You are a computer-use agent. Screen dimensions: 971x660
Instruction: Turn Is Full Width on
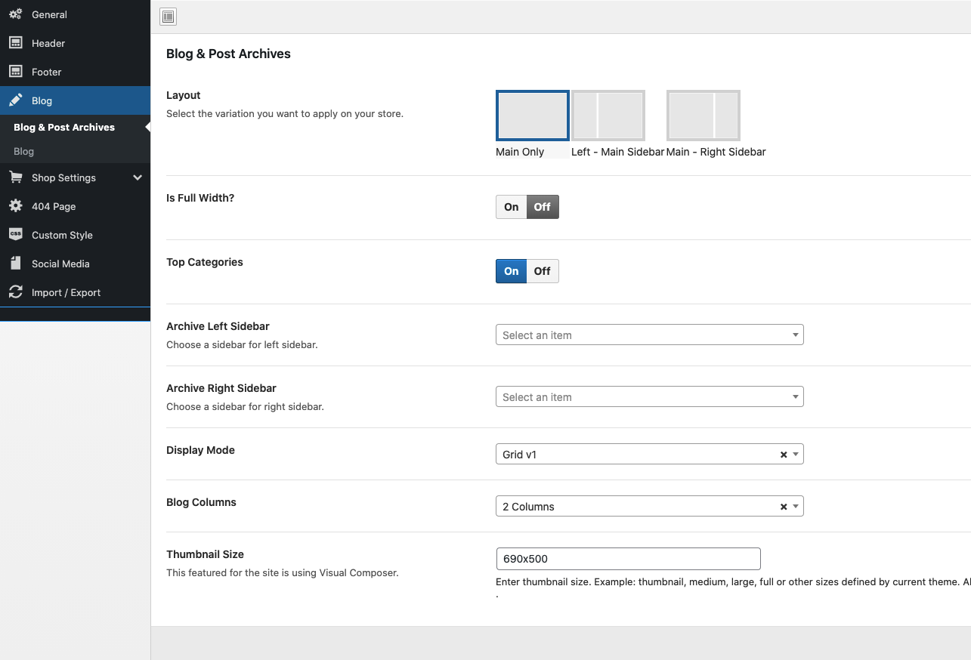(512, 207)
